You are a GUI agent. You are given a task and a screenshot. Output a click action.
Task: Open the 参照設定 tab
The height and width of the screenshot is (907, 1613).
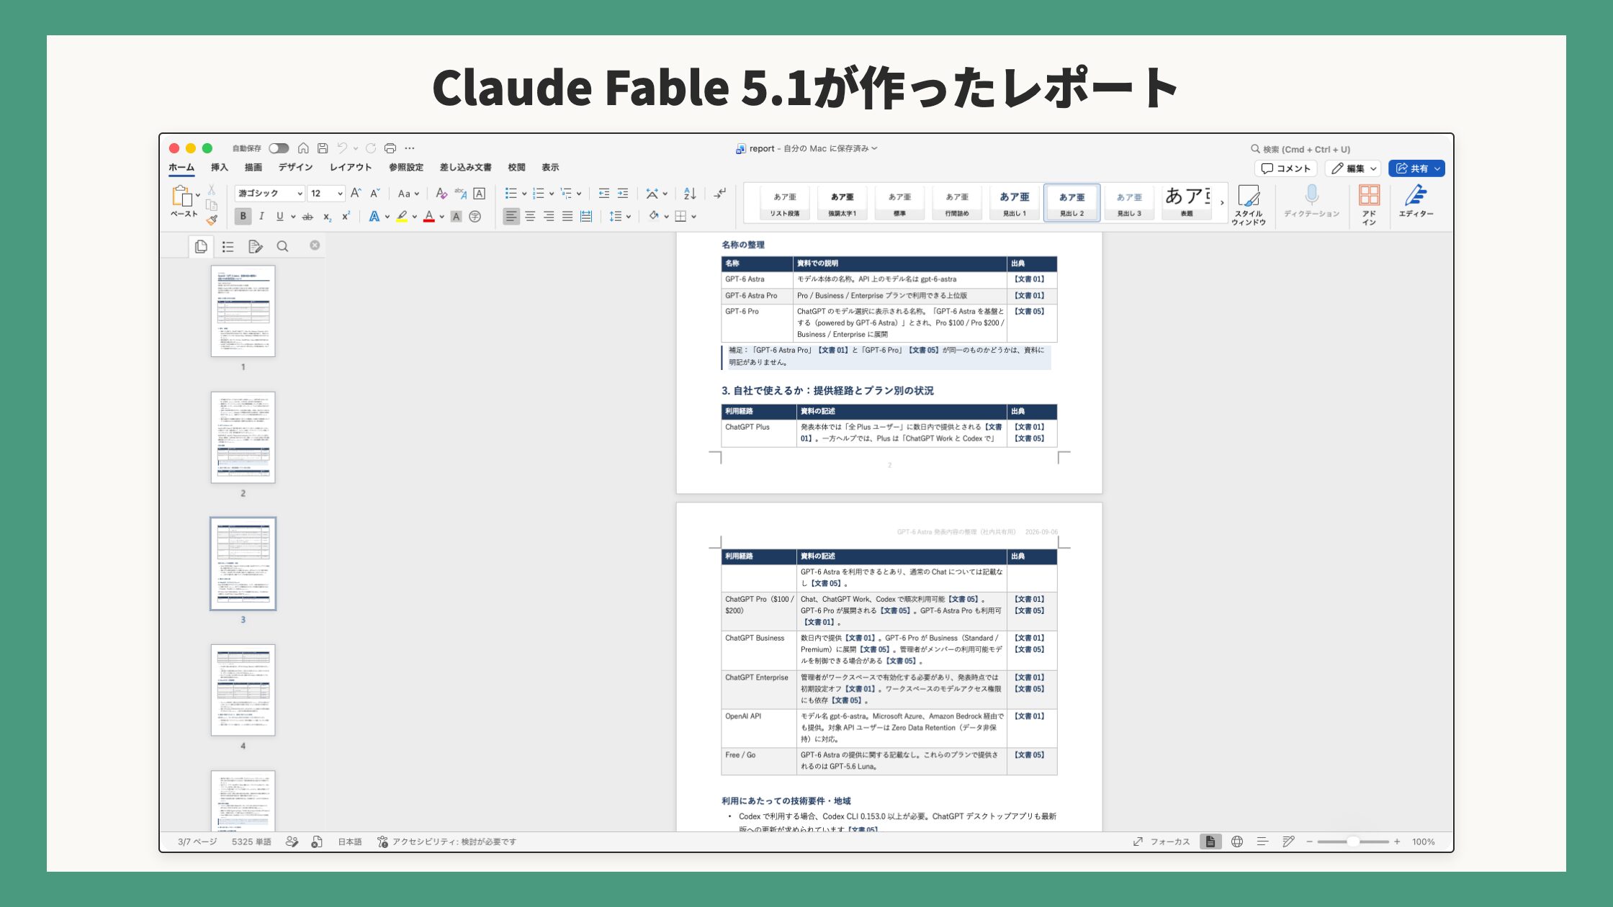coord(406,167)
